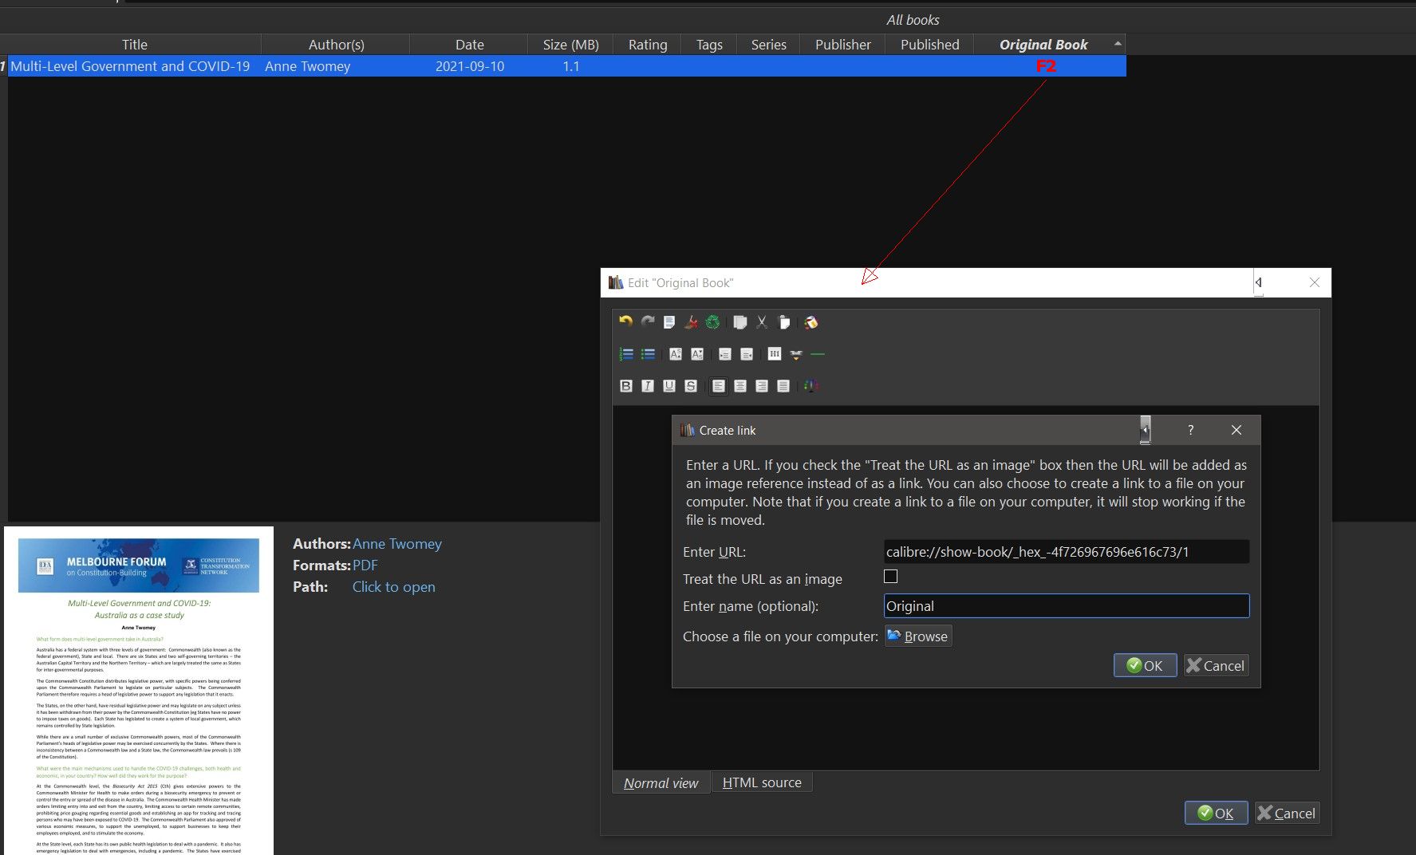Align text to the left
The height and width of the screenshot is (855, 1416).
[x=719, y=386]
